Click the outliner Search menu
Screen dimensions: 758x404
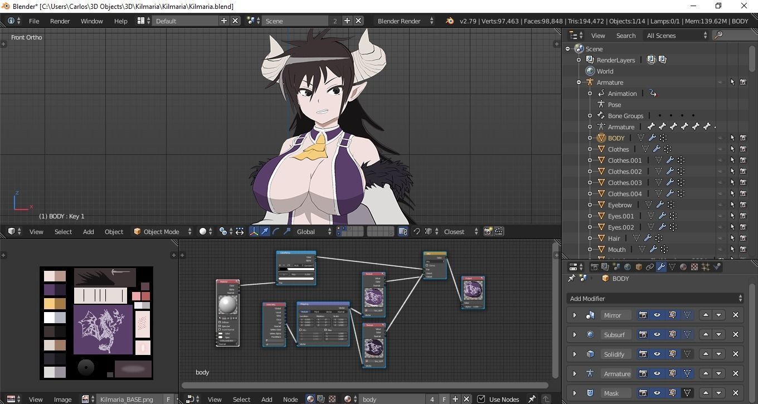click(x=626, y=35)
